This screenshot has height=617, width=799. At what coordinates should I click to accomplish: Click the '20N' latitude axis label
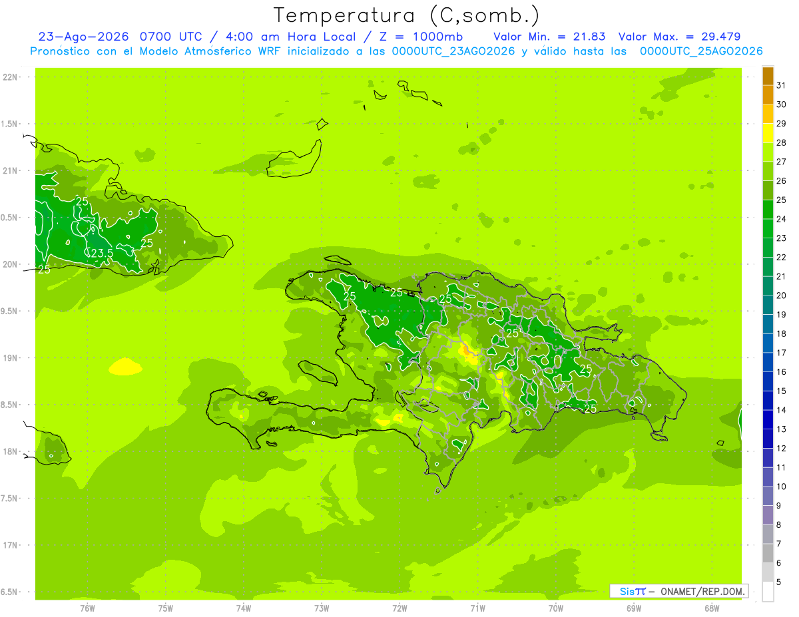coord(11,264)
